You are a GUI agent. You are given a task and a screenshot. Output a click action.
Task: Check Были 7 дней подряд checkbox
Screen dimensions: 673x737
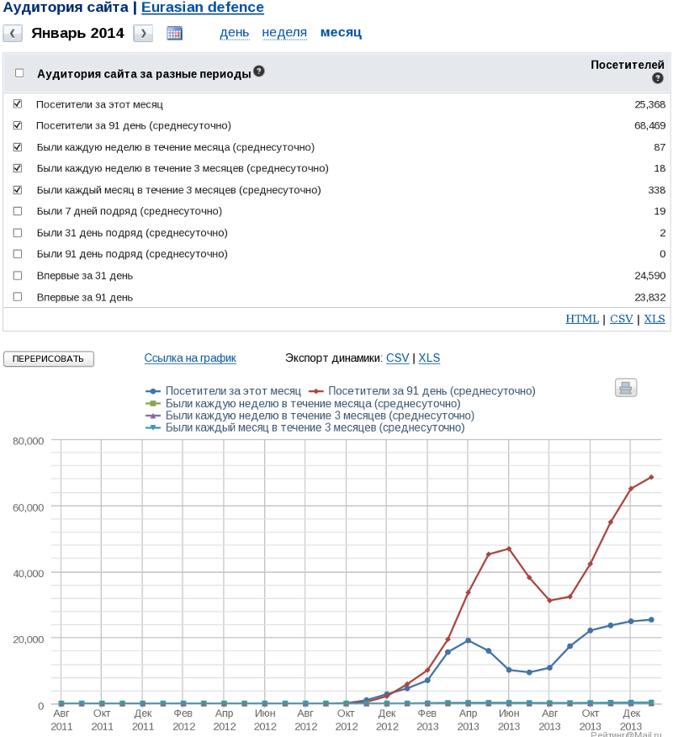[x=18, y=211]
